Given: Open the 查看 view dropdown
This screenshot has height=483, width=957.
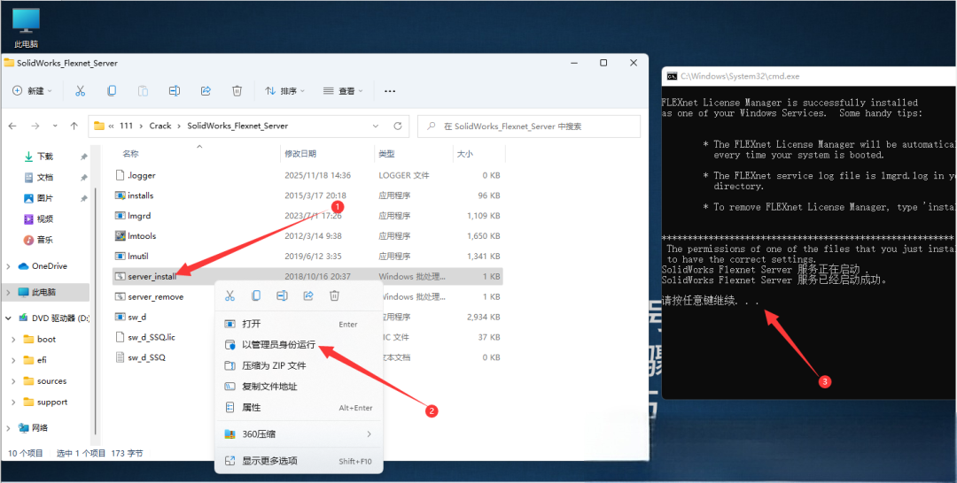Looking at the screenshot, I should [x=343, y=91].
